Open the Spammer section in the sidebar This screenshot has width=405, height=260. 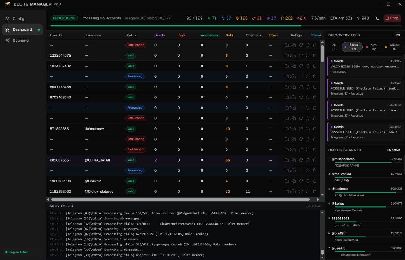(x=22, y=41)
